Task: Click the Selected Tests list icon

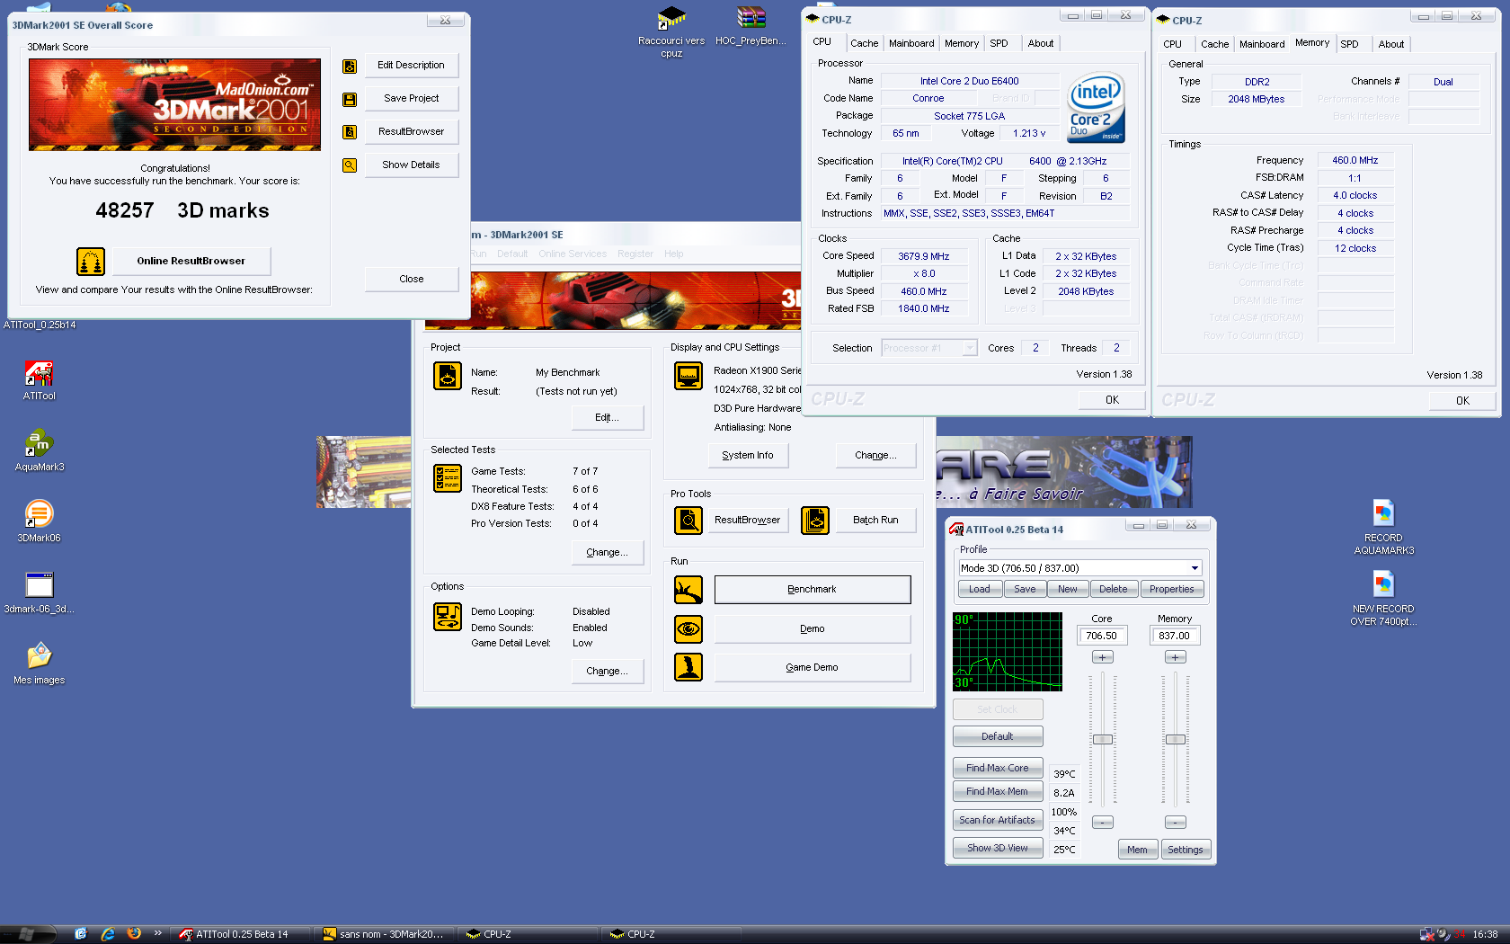Action: pos(448,478)
